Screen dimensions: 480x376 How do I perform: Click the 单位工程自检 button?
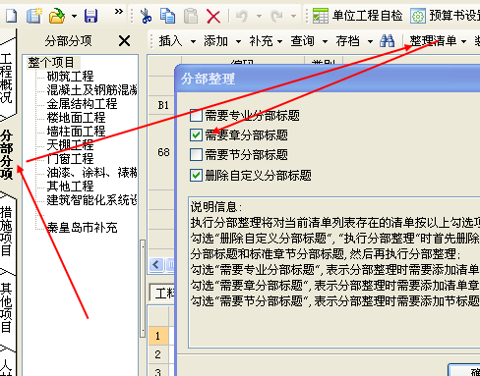click(357, 16)
